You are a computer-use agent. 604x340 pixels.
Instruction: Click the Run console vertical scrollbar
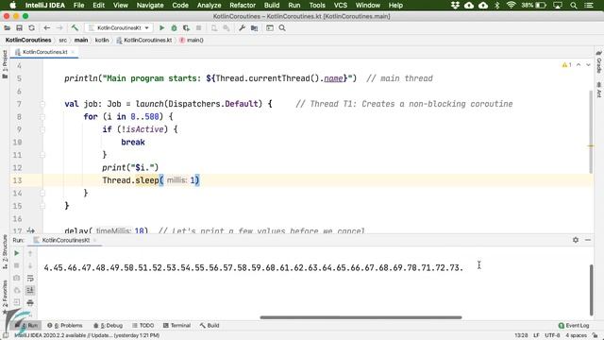click(592, 290)
